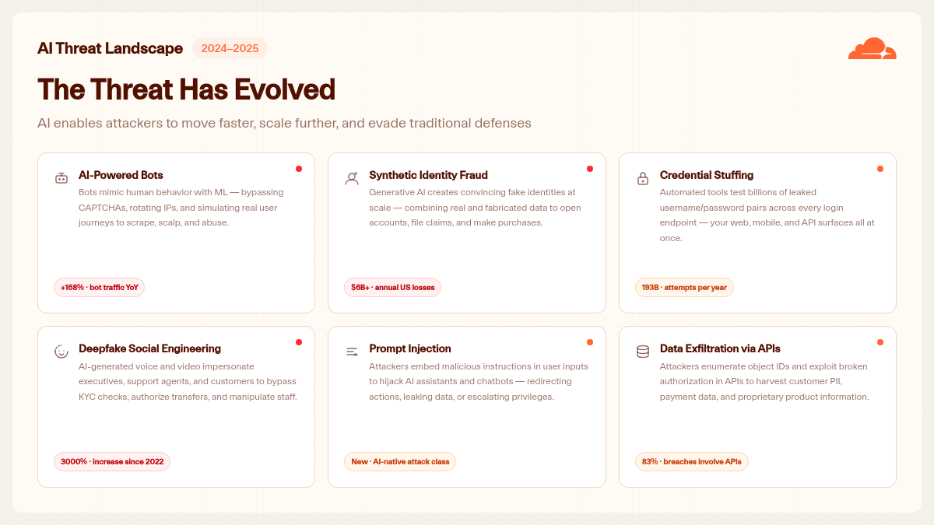Viewport: 934px width, 525px height.
Task: Click the red dot on Synthetic Identity Fraud card
Action: point(590,169)
